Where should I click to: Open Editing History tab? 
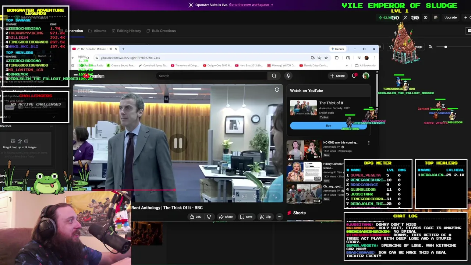[126, 31]
